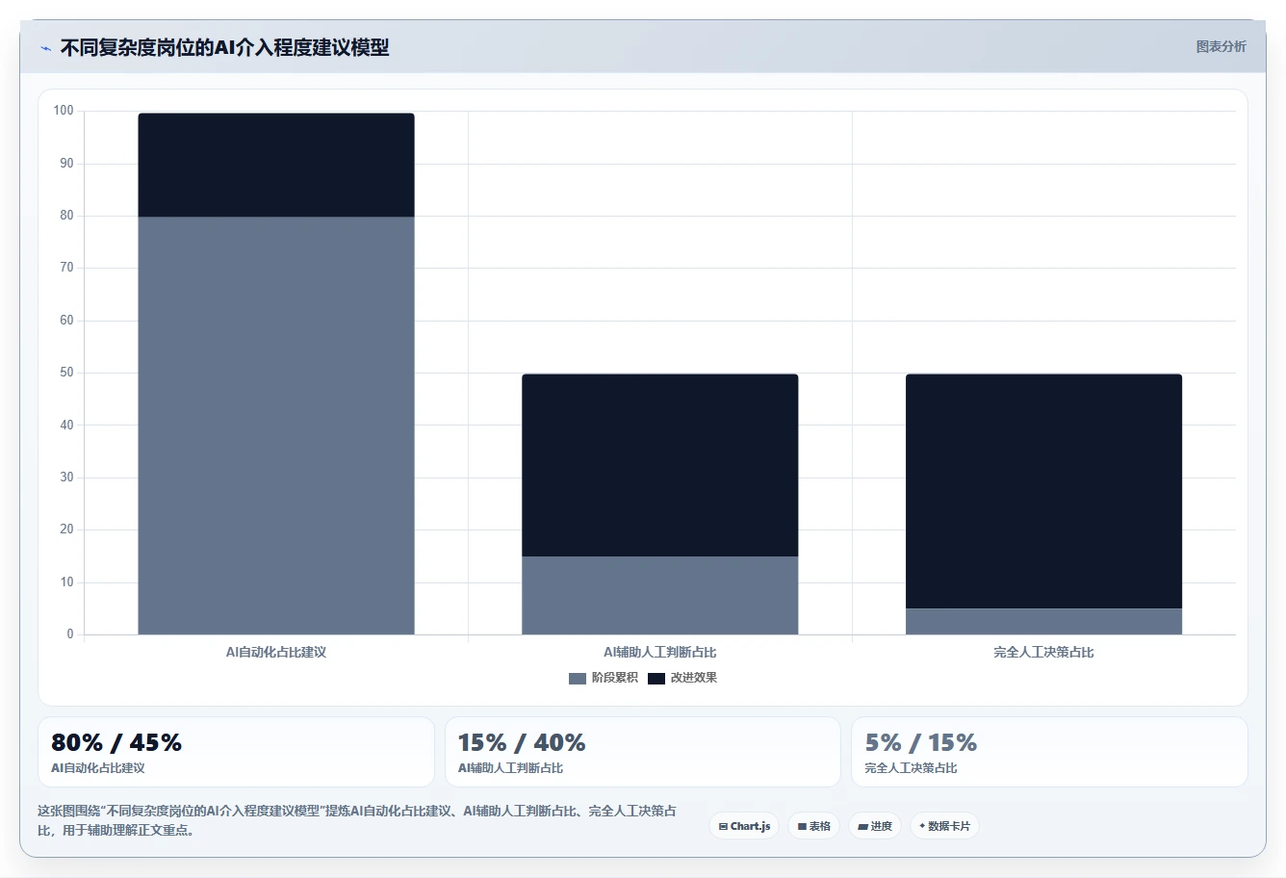The image size is (1286, 878).
Task: Select the 表格 tag
Action: point(813,826)
